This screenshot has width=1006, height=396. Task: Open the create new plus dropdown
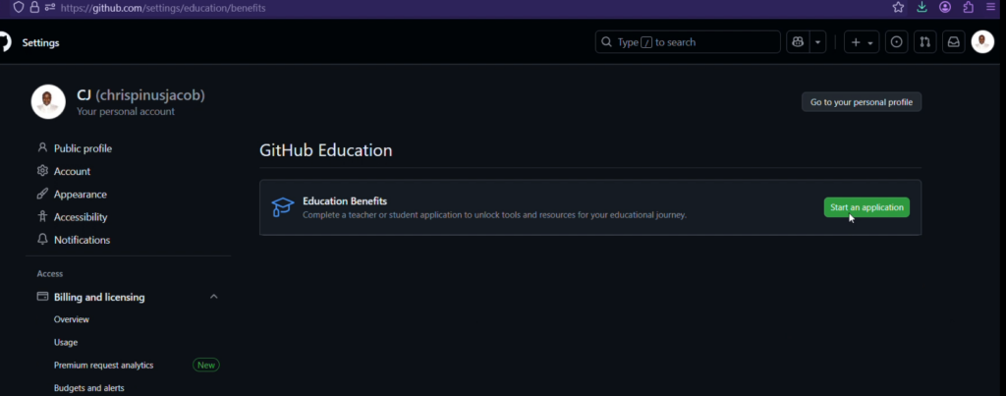[x=862, y=42]
